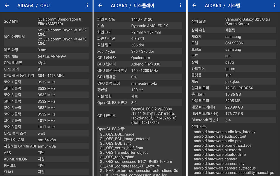The width and height of the screenshot is (280, 176).
Task: Tap the GPU 렌더러 Adreno 830 row
Action: [x=139, y=64]
